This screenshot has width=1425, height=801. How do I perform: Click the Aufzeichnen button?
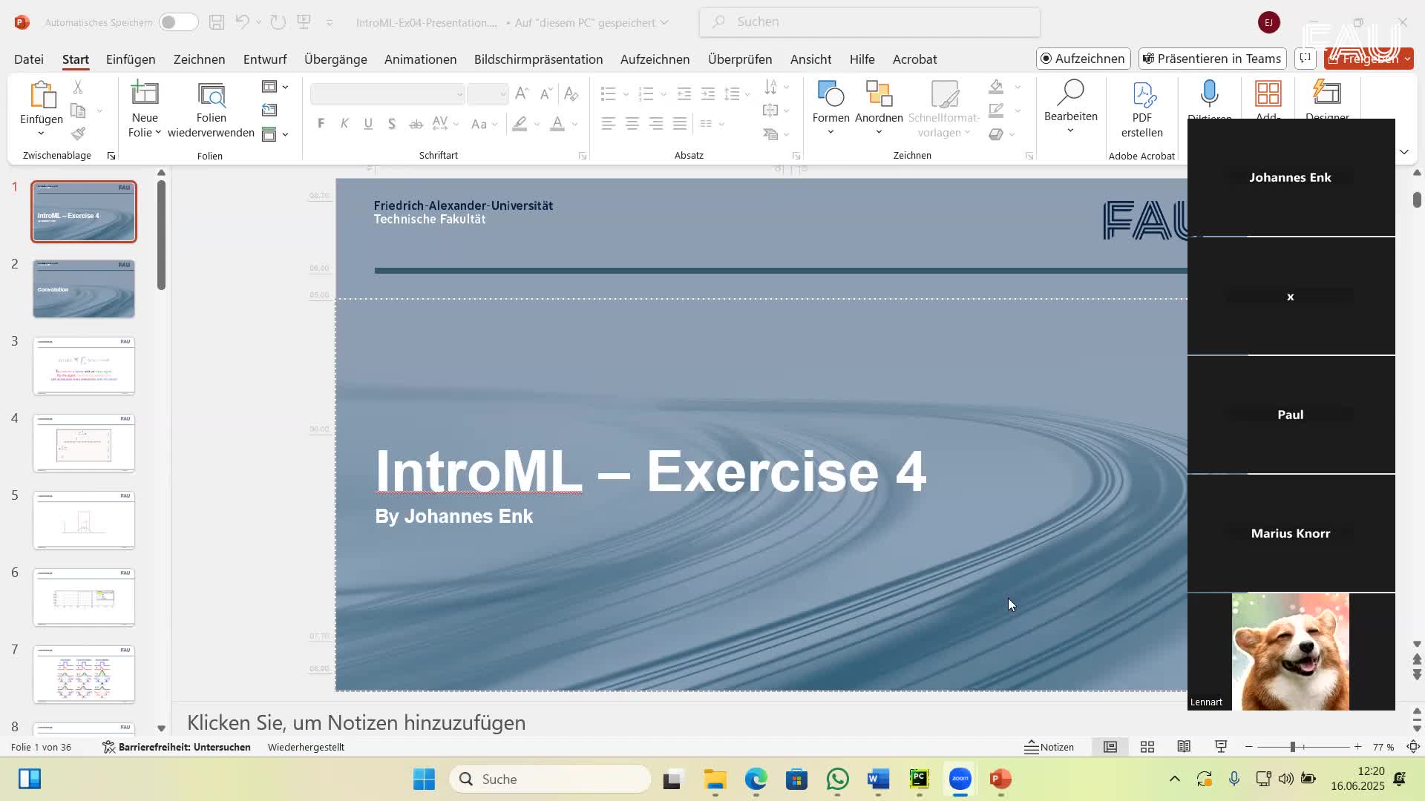(x=1083, y=59)
